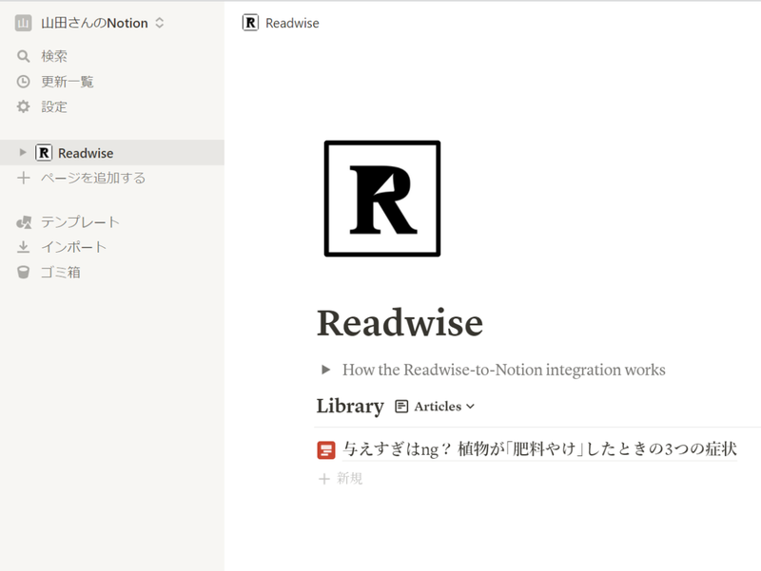This screenshot has width=761, height=571.
Task: Click the import download arrow icon
Action: pos(23,247)
